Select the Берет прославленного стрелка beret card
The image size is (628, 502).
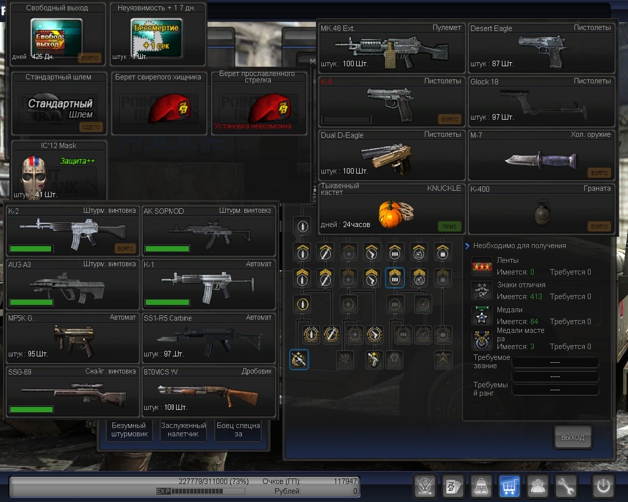coord(259,103)
